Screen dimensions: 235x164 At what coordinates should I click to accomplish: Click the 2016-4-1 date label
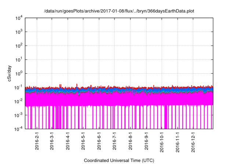point(68,141)
